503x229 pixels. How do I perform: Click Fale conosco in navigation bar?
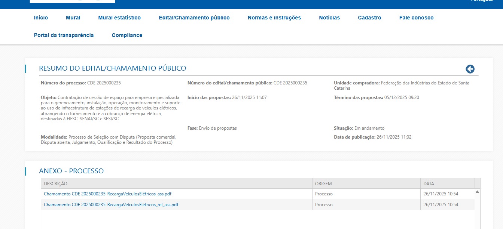(x=416, y=18)
